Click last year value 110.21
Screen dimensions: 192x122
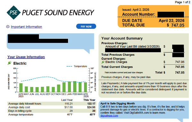tap(69, 104)
